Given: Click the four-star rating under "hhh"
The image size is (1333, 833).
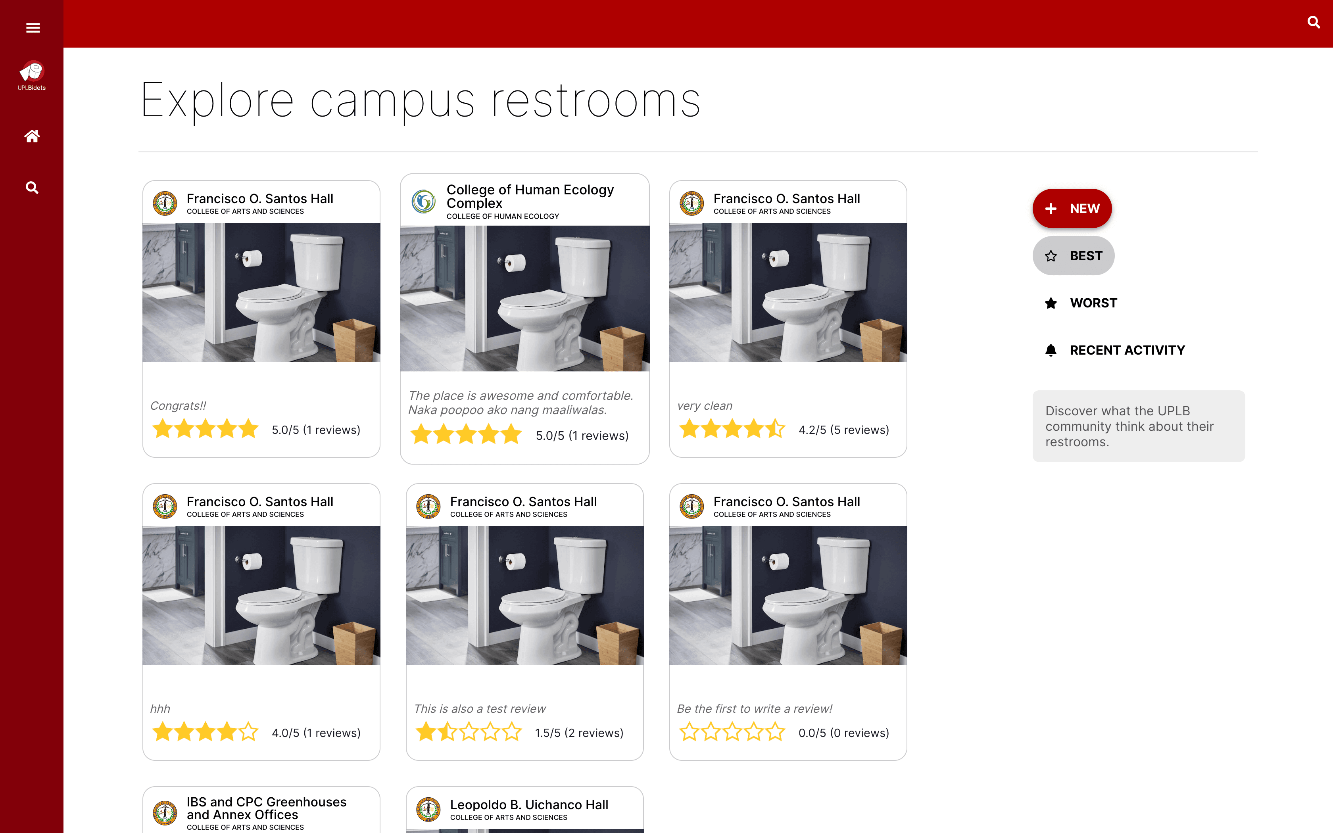Looking at the screenshot, I should click(x=206, y=731).
